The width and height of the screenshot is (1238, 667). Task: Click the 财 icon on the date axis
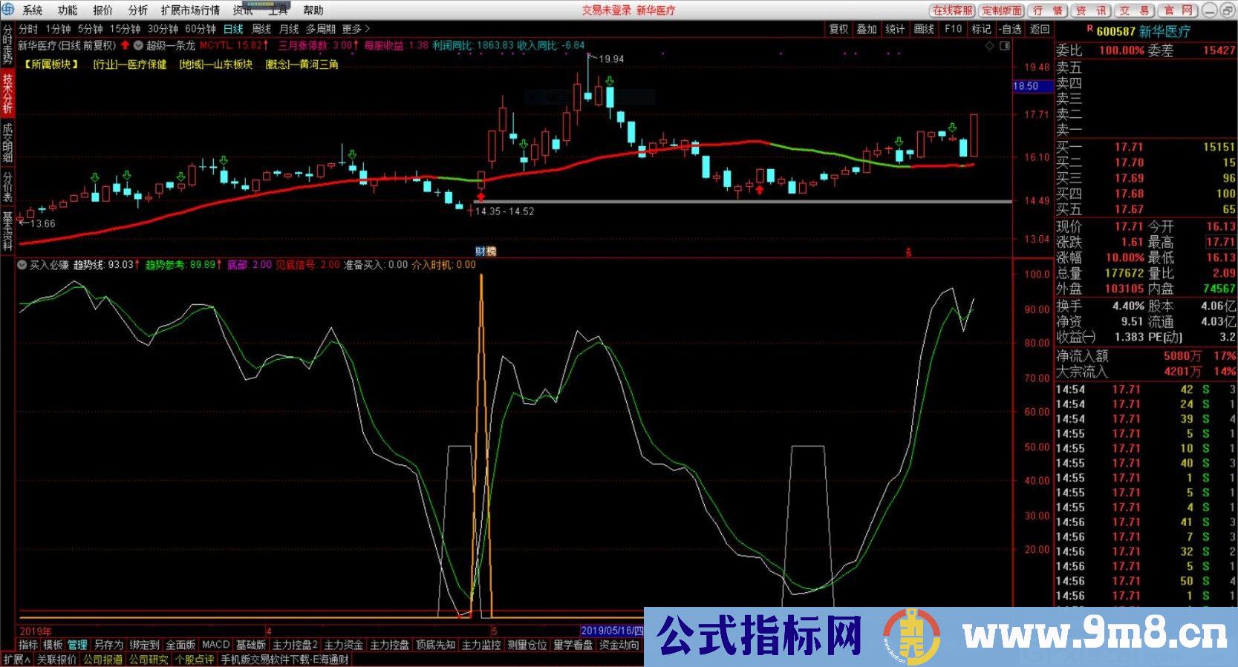pos(480,252)
